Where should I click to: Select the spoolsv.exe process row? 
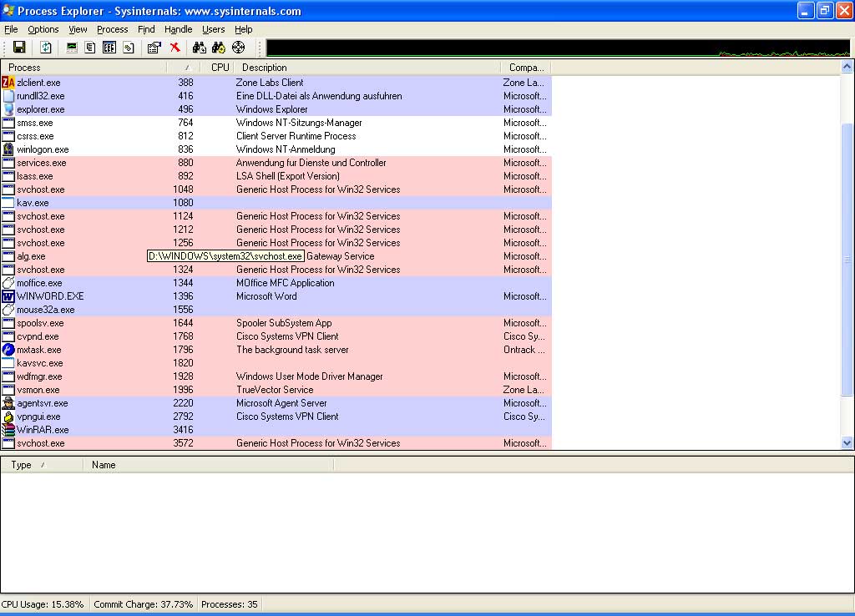click(x=276, y=323)
